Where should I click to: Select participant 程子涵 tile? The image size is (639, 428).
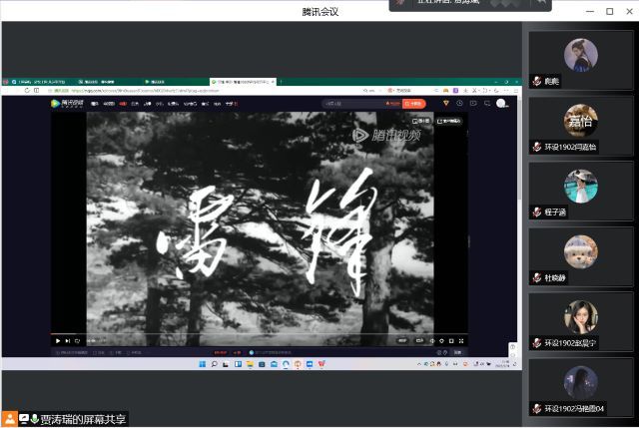[x=581, y=191]
